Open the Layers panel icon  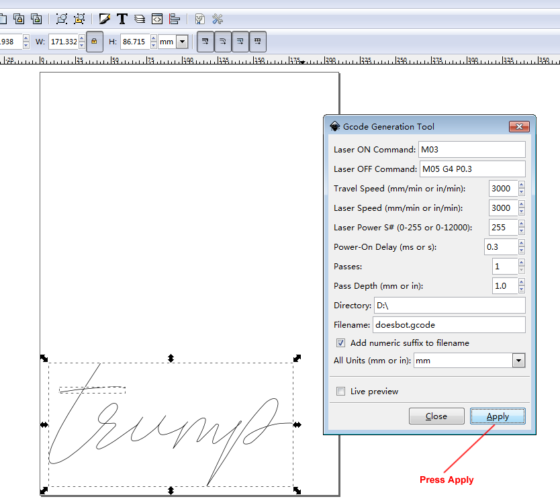[x=140, y=19]
